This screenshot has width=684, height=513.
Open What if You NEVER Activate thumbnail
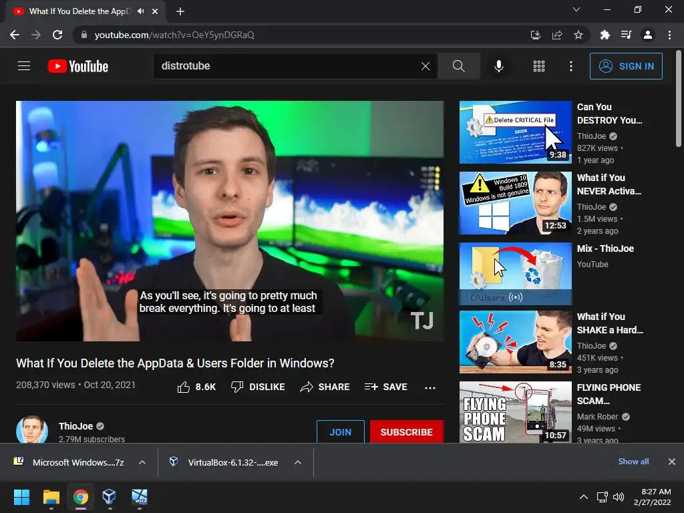(516, 203)
